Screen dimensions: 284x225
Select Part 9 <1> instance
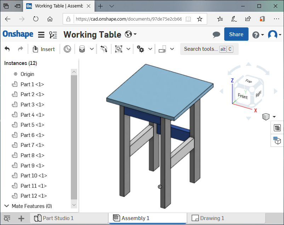28,166
